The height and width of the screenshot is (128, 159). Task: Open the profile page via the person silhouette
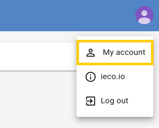(91, 53)
